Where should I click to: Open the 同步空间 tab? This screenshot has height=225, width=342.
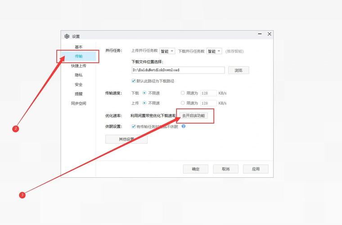point(78,103)
